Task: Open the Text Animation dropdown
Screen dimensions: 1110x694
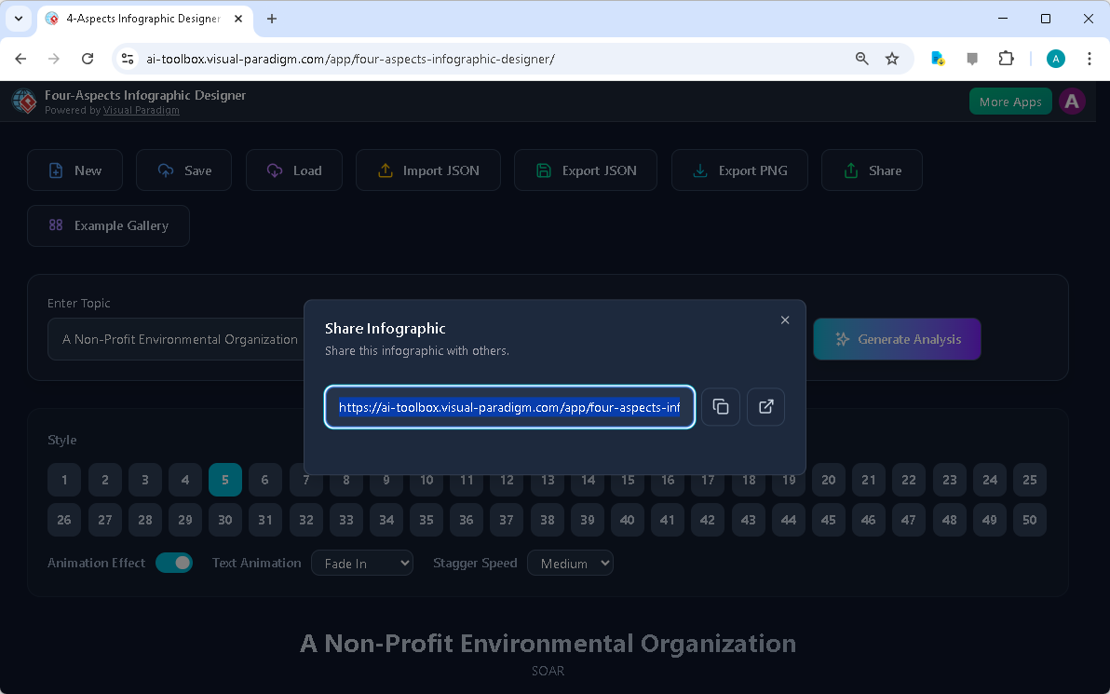Action: pyautogui.click(x=362, y=563)
